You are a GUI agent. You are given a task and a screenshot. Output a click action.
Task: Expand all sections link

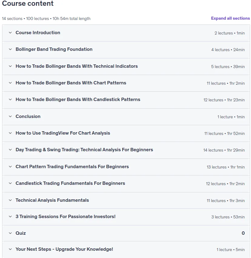pyautogui.click(x=230, y=18)
